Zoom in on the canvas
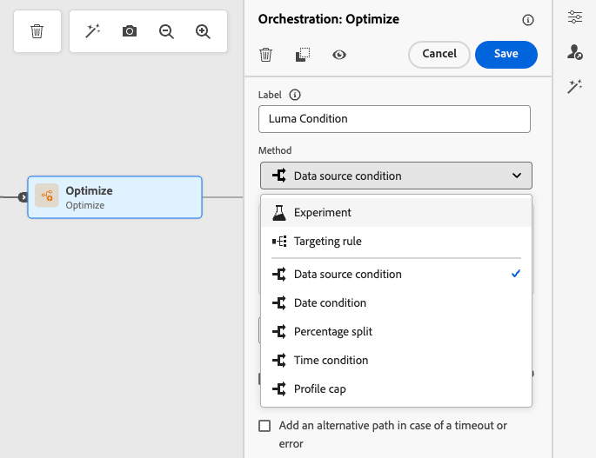 pos(204,31)
